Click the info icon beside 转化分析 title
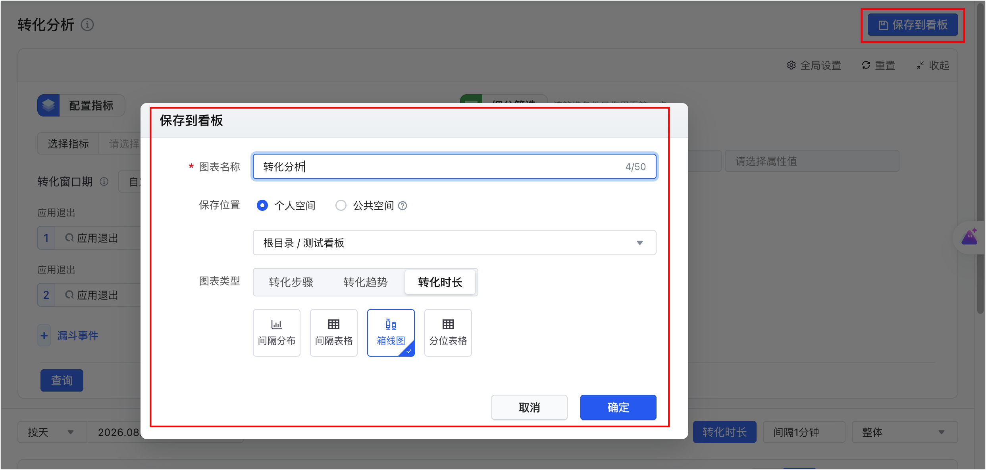The width and height of the screenshot is (986, 470). coord(87,25)
